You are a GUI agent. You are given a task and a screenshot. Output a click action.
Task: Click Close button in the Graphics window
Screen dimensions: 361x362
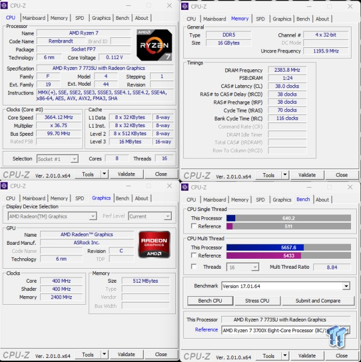161,354
